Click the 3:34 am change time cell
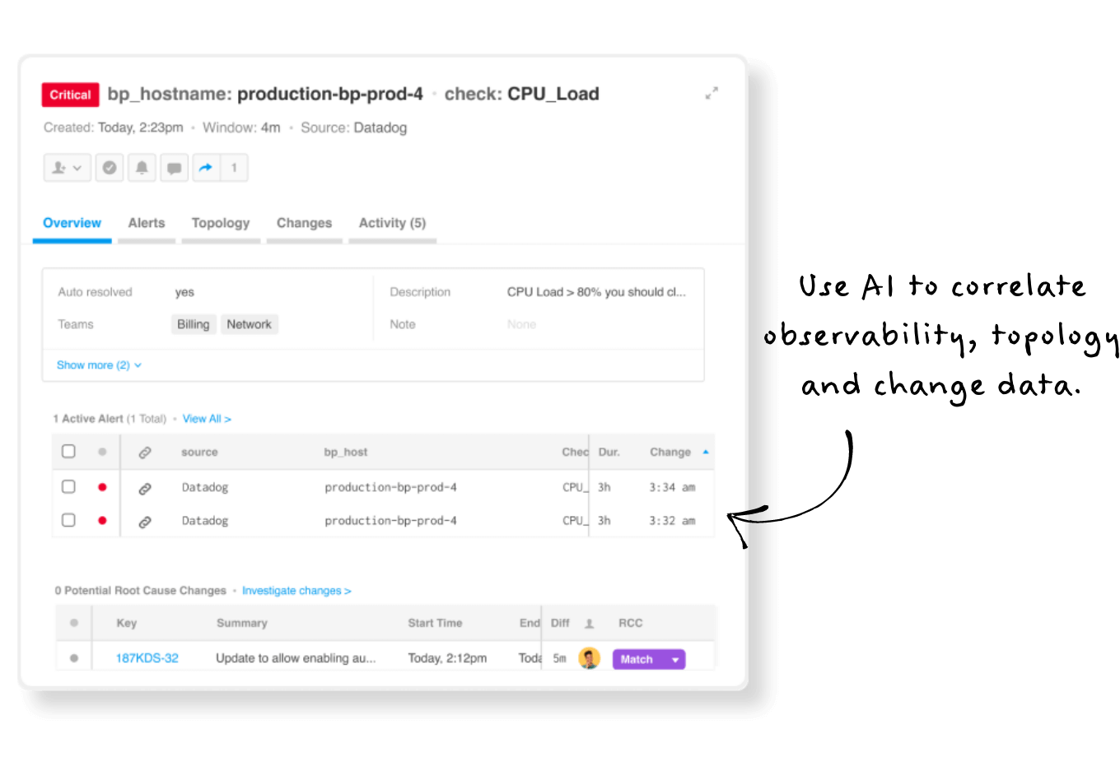1120x757 pixels. (x=672, y=487)
